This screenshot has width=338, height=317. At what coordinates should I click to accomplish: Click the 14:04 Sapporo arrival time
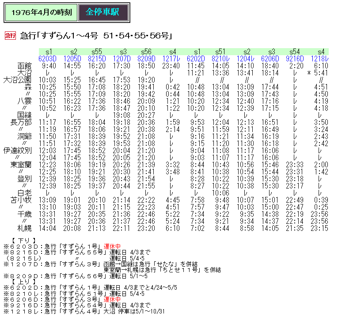47,228
